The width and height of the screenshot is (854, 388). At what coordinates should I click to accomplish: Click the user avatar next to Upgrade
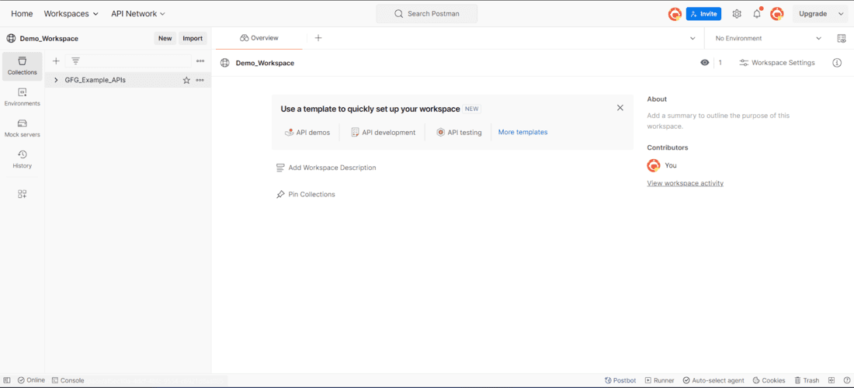tap(777, 14)
